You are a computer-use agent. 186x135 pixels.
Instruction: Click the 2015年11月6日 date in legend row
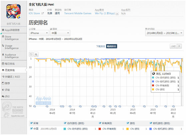tap(49, 129)
